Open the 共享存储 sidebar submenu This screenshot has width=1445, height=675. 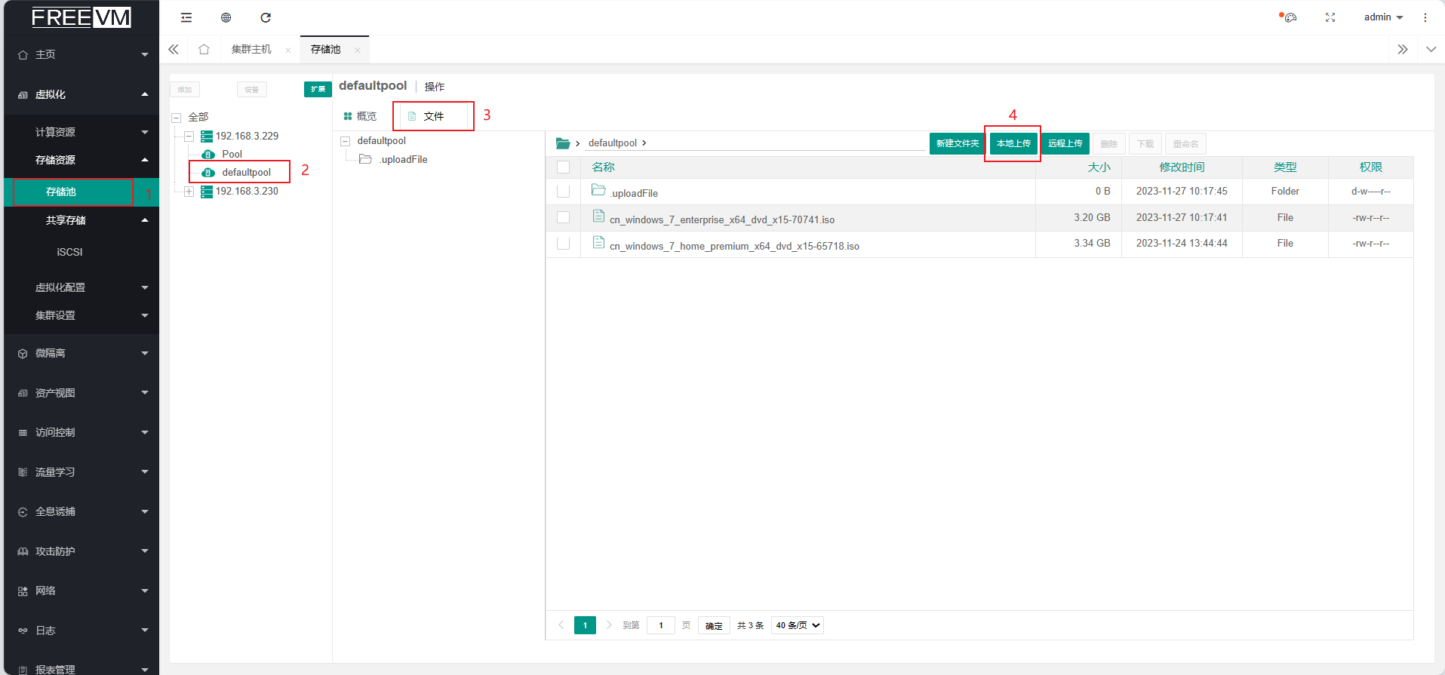tap(81, 220)
